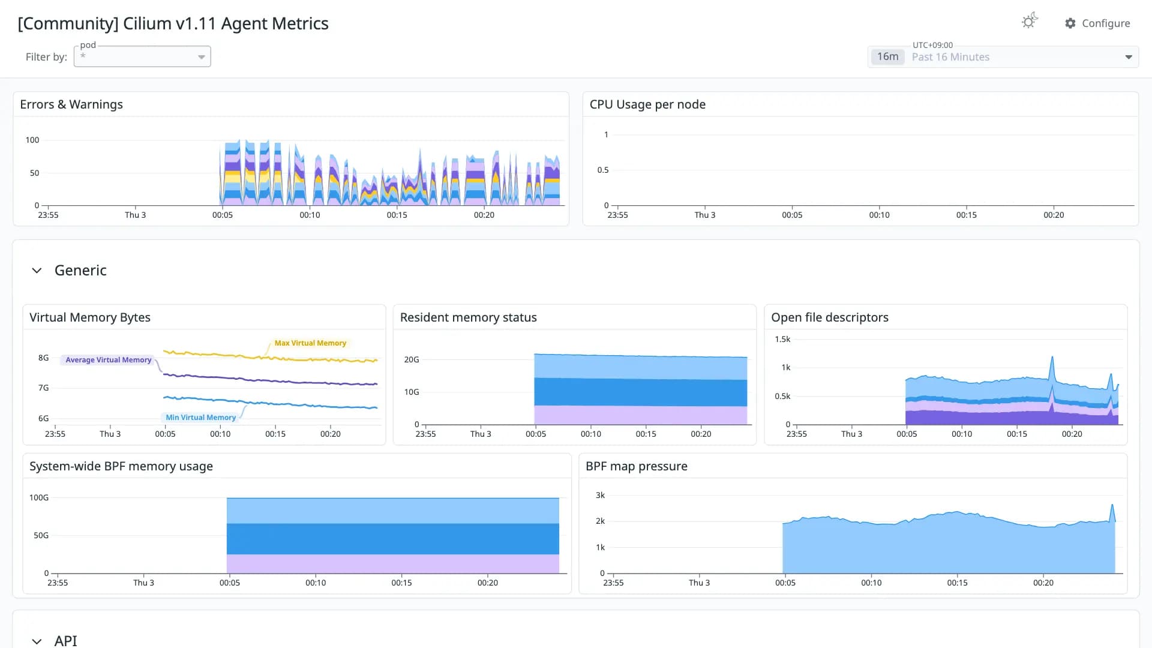Click the dashboard title Cilium v1.11 Agent Metrics
This screenshot has width=1152, height=648.
173,23
